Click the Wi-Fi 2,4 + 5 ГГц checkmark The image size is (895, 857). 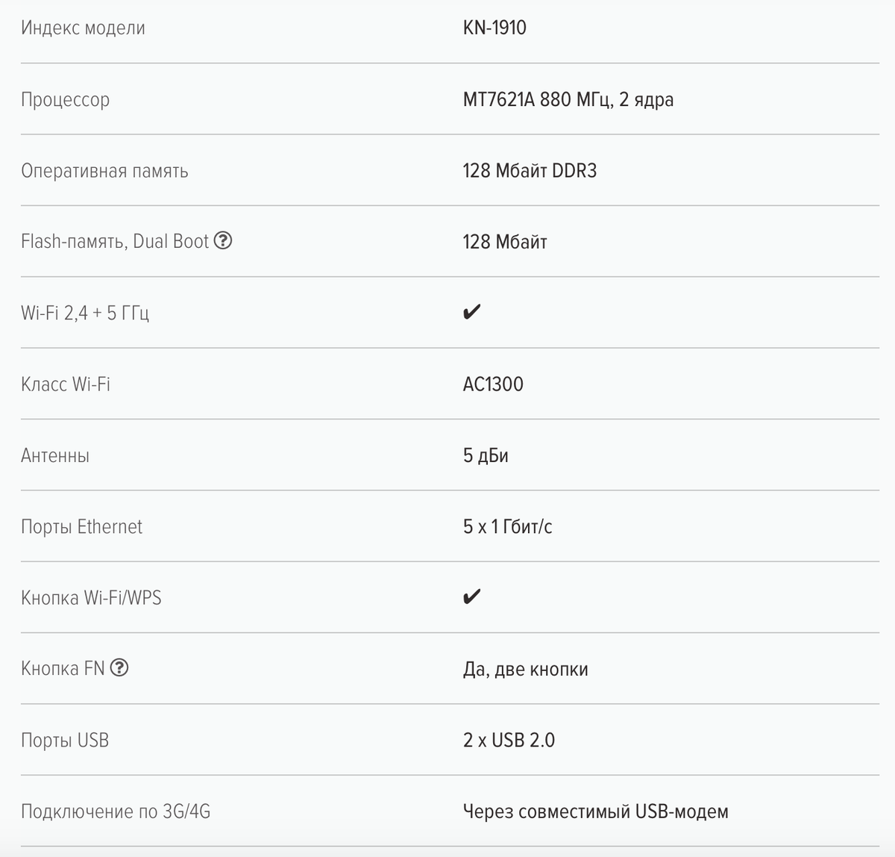[x=471, y=312]
